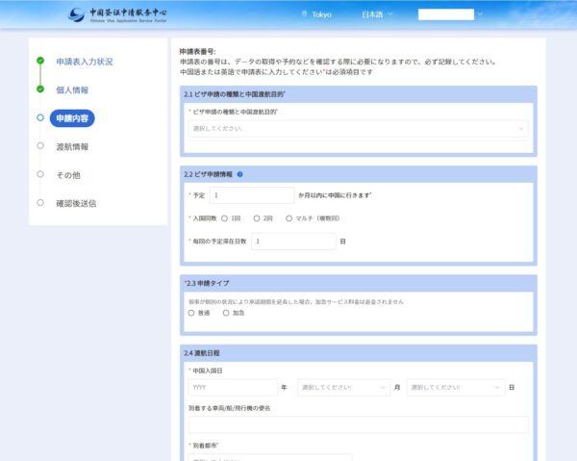Open the 渡航情報 step in the sidebar
This screenshot has height=461, width=577.
click(x=72, y=146)
